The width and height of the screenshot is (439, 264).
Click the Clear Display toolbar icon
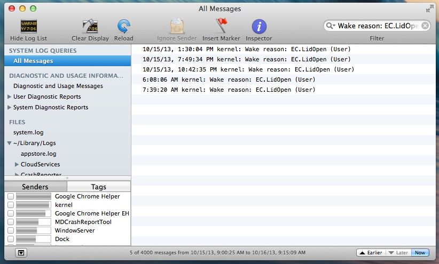pos(90,27)
